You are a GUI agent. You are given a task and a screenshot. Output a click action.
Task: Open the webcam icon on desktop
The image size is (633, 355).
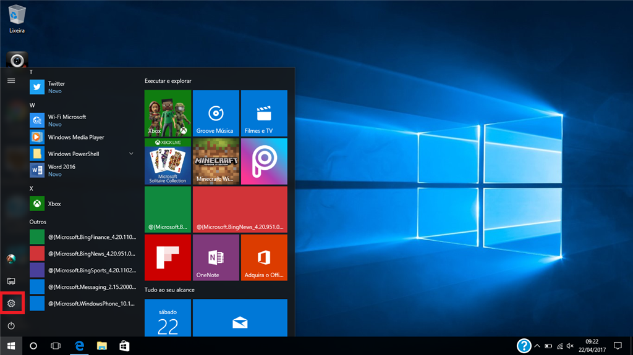[x=17, y=60]
